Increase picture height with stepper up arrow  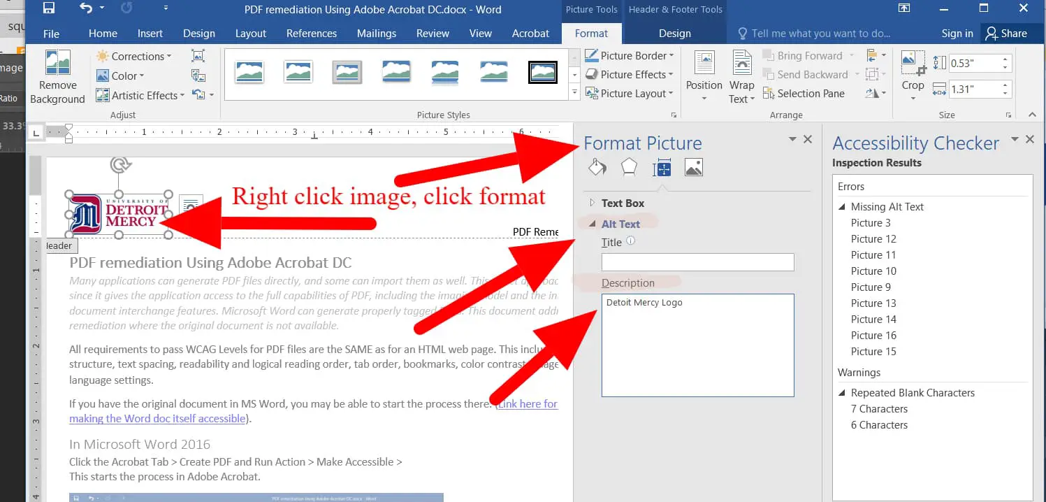pos(1005,59)
